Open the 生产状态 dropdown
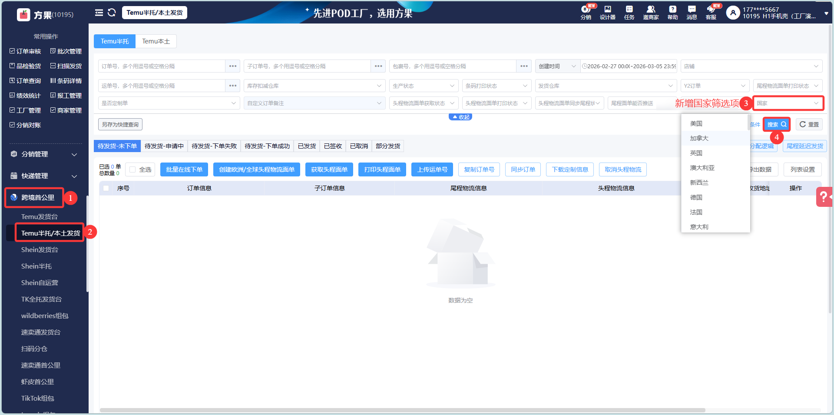 424,86
